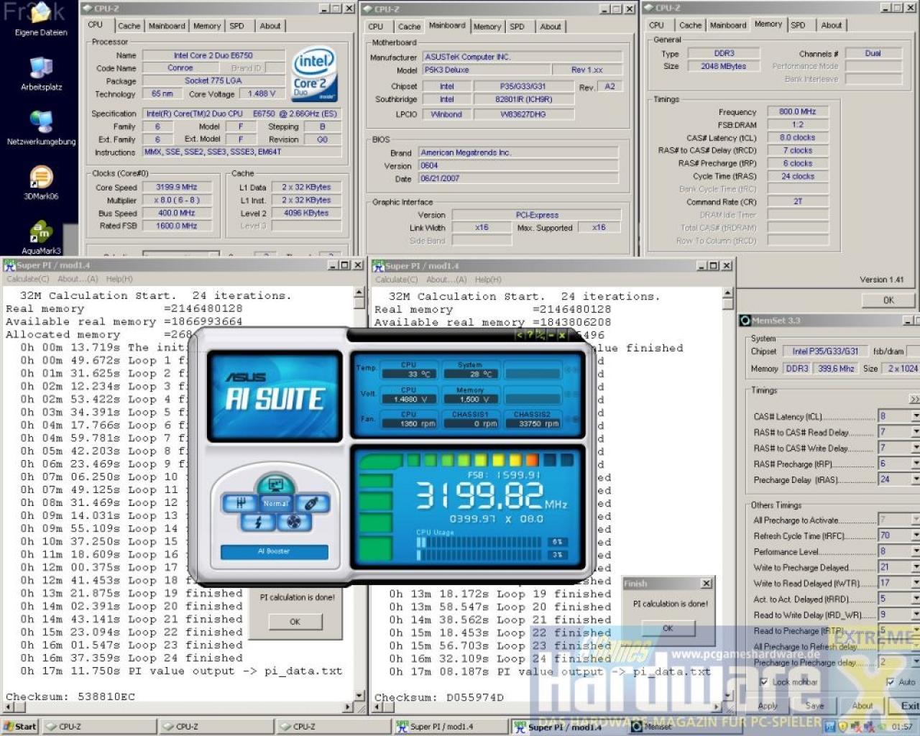Open the Windows Start menu

(x=19, y=727)
